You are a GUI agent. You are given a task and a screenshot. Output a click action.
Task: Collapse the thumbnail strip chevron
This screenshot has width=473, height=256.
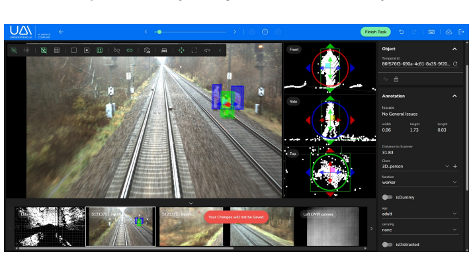[191, 203]
